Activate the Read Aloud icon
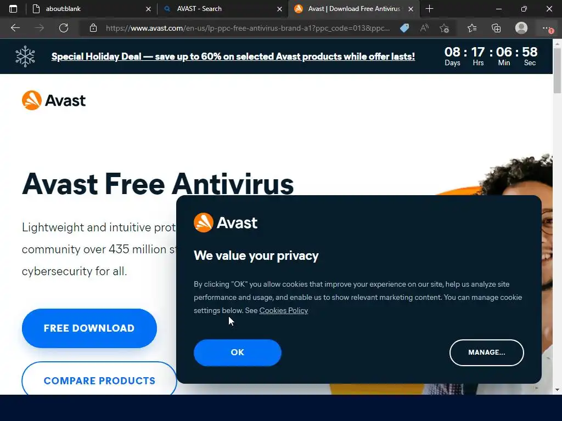 424,28
